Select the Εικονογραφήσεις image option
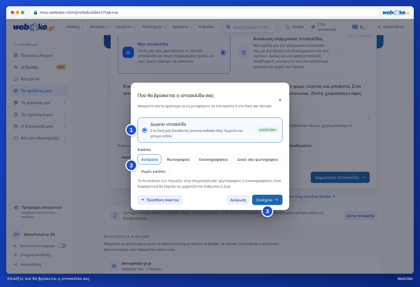This screenshot has width=420, height=287. (x=214, y=159)
